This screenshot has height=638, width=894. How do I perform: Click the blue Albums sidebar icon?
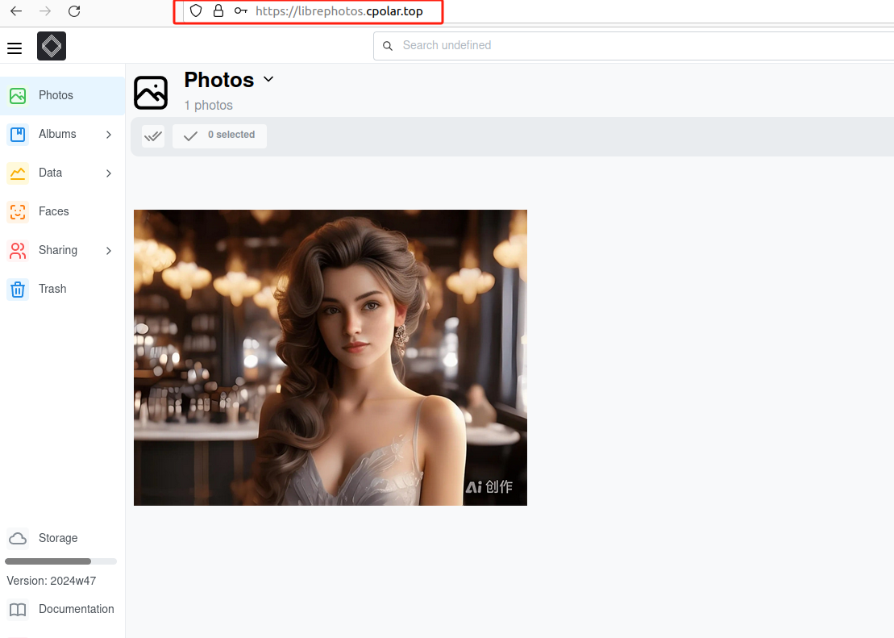click(x=18, y=135)
